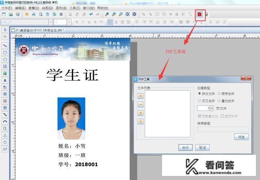Select the green picture insert tool
This screenshot has height=180, width=260.
click(x=5, y=73)
